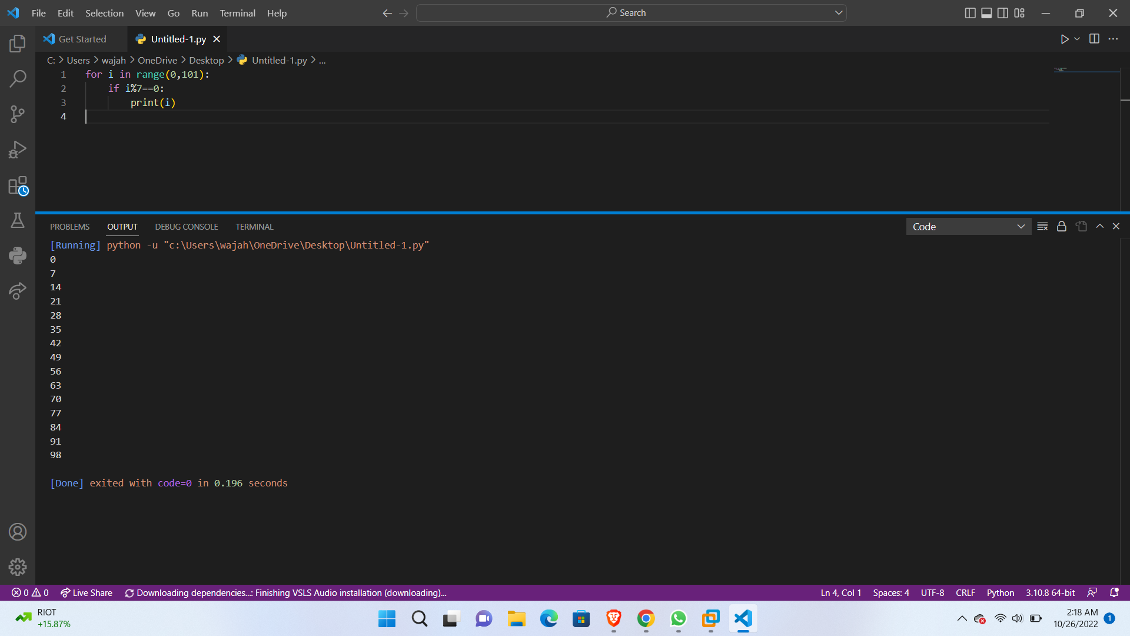Open the Extensions view
Screen dimensions: 1130x636
click(x=18, y=185)
